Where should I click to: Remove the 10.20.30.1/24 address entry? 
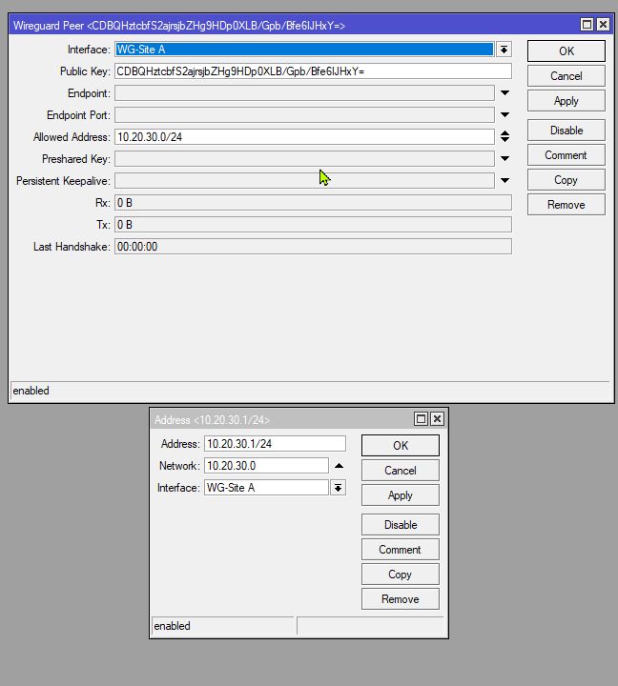click(x=401, y=599)
